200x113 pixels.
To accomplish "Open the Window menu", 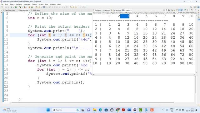I will point(53,4).
